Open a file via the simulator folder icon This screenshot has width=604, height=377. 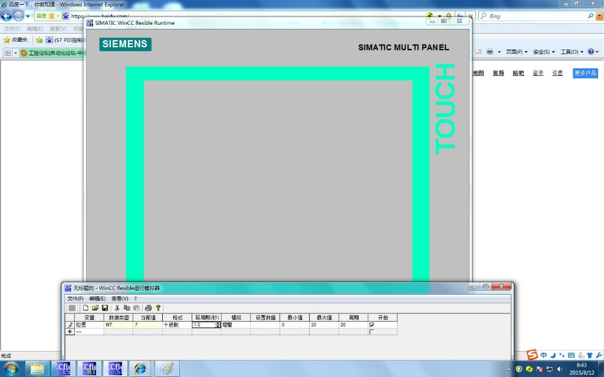[95, 307]
